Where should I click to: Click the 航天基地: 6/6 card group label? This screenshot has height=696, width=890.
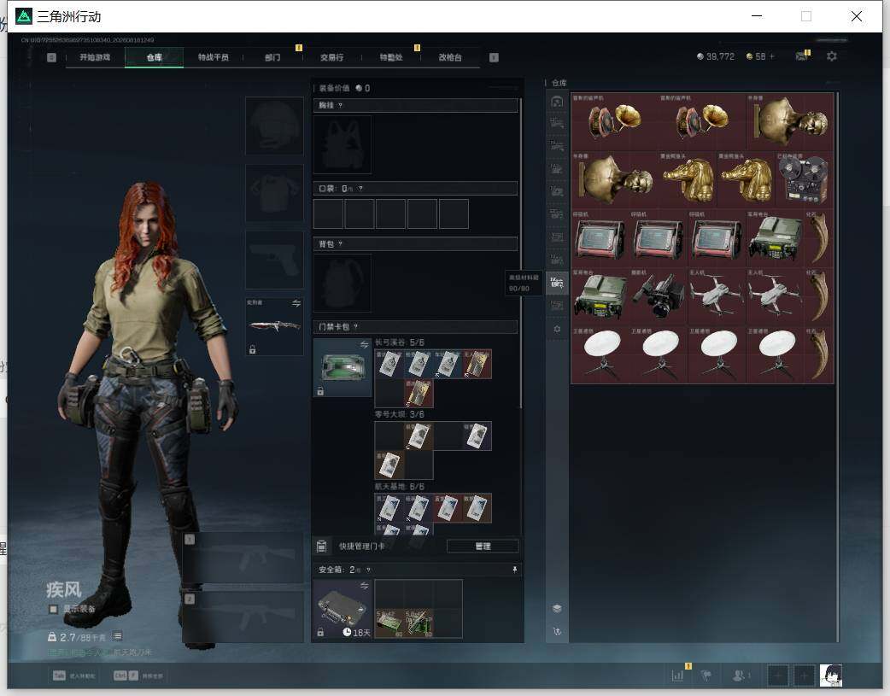click(399, 487)
